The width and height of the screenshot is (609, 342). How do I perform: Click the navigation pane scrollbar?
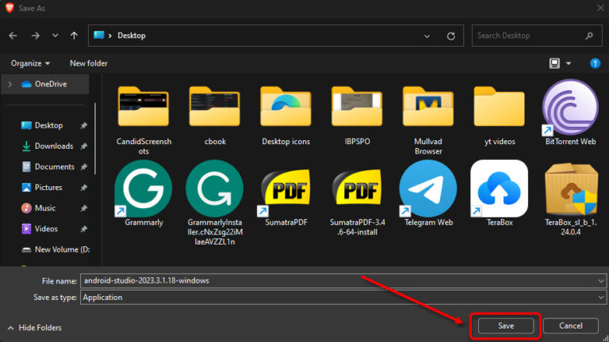[95, 139]
